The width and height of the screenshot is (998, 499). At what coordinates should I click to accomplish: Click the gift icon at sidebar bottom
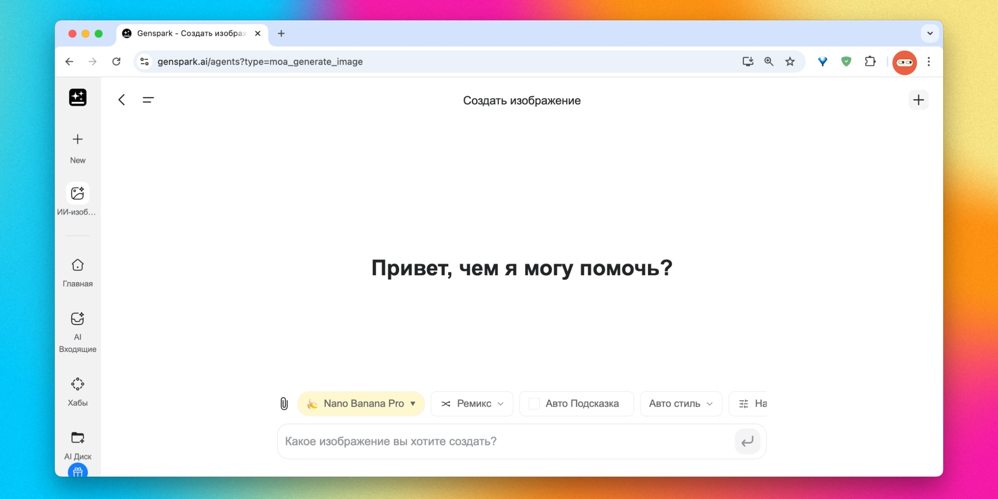point(77,472)
